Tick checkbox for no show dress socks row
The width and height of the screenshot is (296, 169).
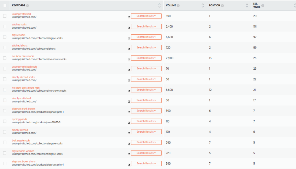(5, 58)
